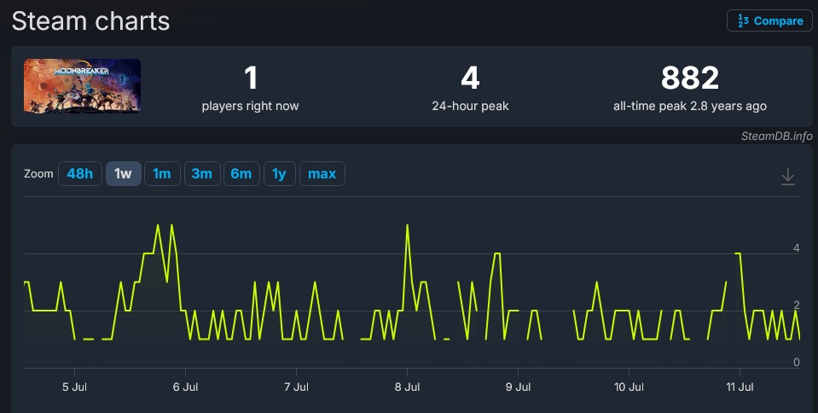Click the '882' all-time peak value
818x413 pixels.
pyautogui.click(x=690, y=79)
